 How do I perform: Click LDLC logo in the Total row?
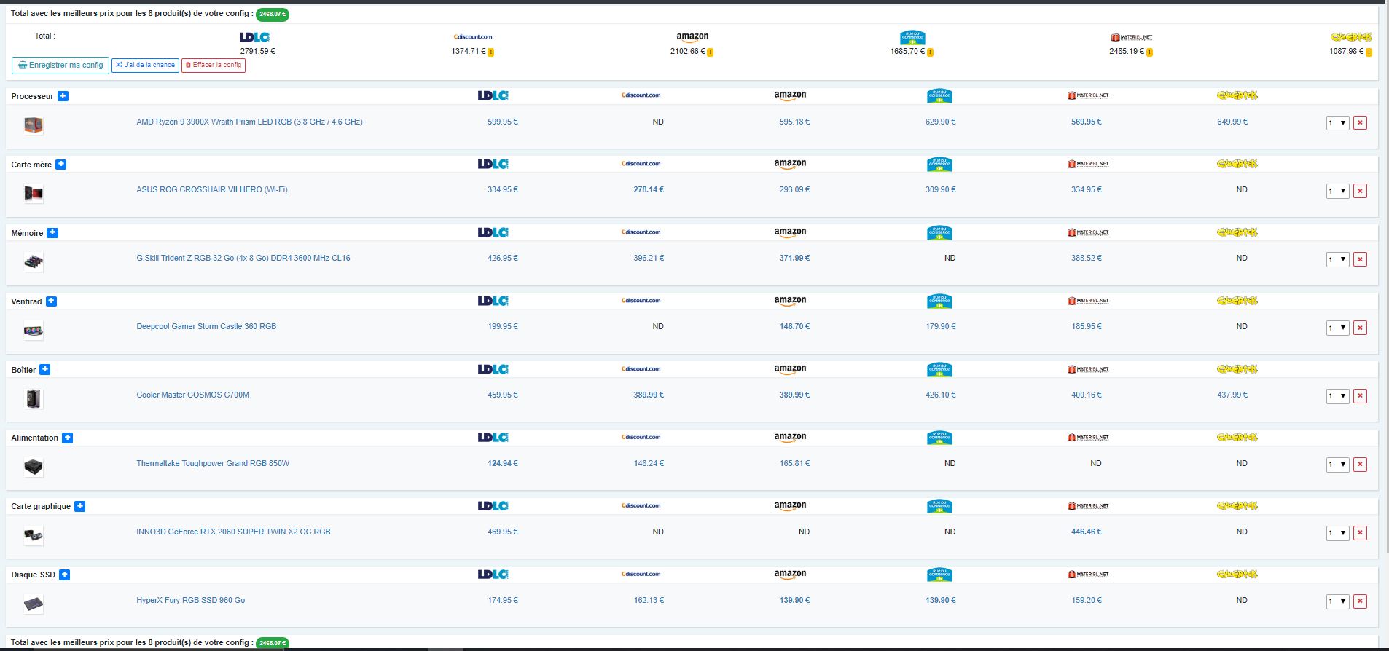(254, 37)
